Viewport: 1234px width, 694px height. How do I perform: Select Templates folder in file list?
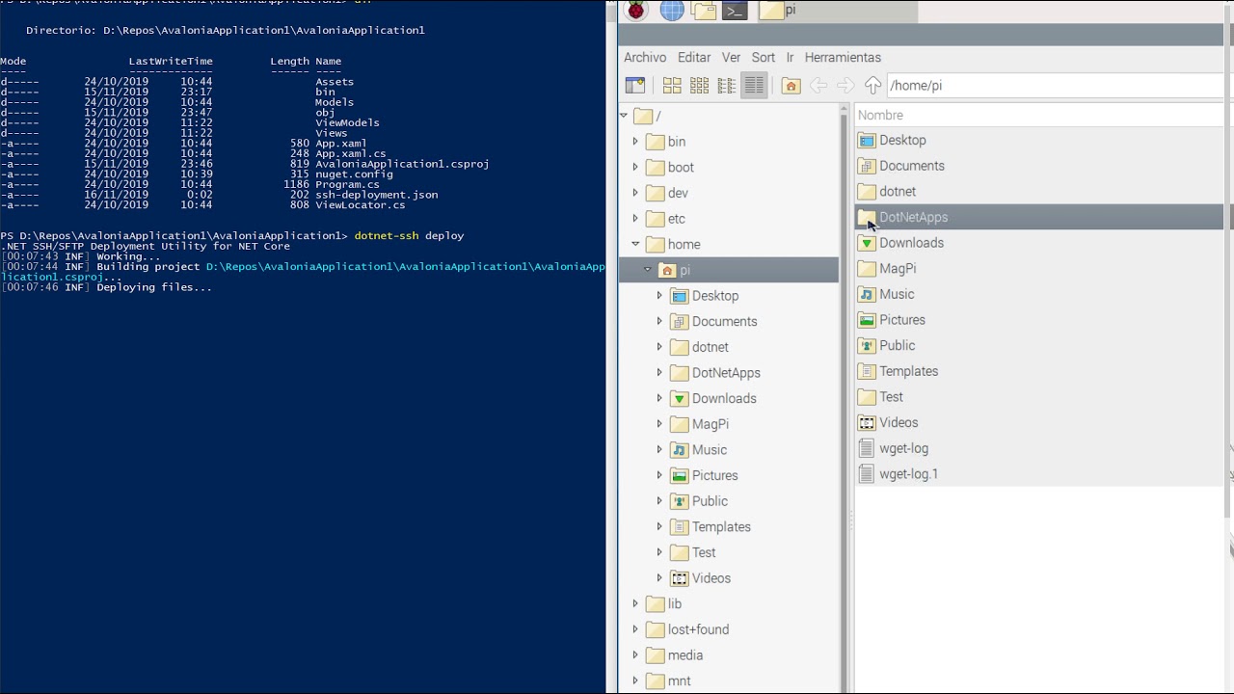[1039, 371]
